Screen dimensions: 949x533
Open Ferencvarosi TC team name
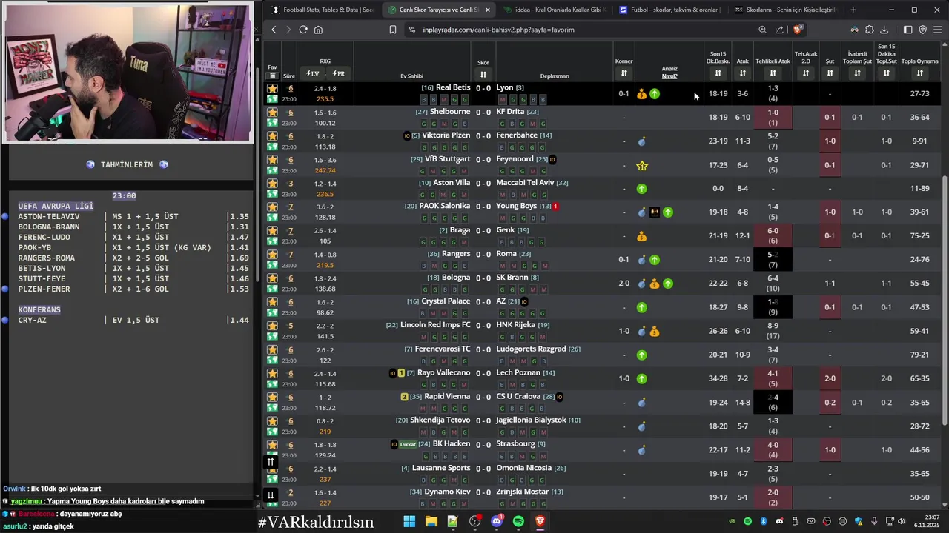coord(443,349)
